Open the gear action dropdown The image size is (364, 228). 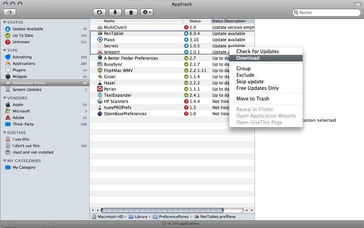pyautogui.click(x=147, y=12)
